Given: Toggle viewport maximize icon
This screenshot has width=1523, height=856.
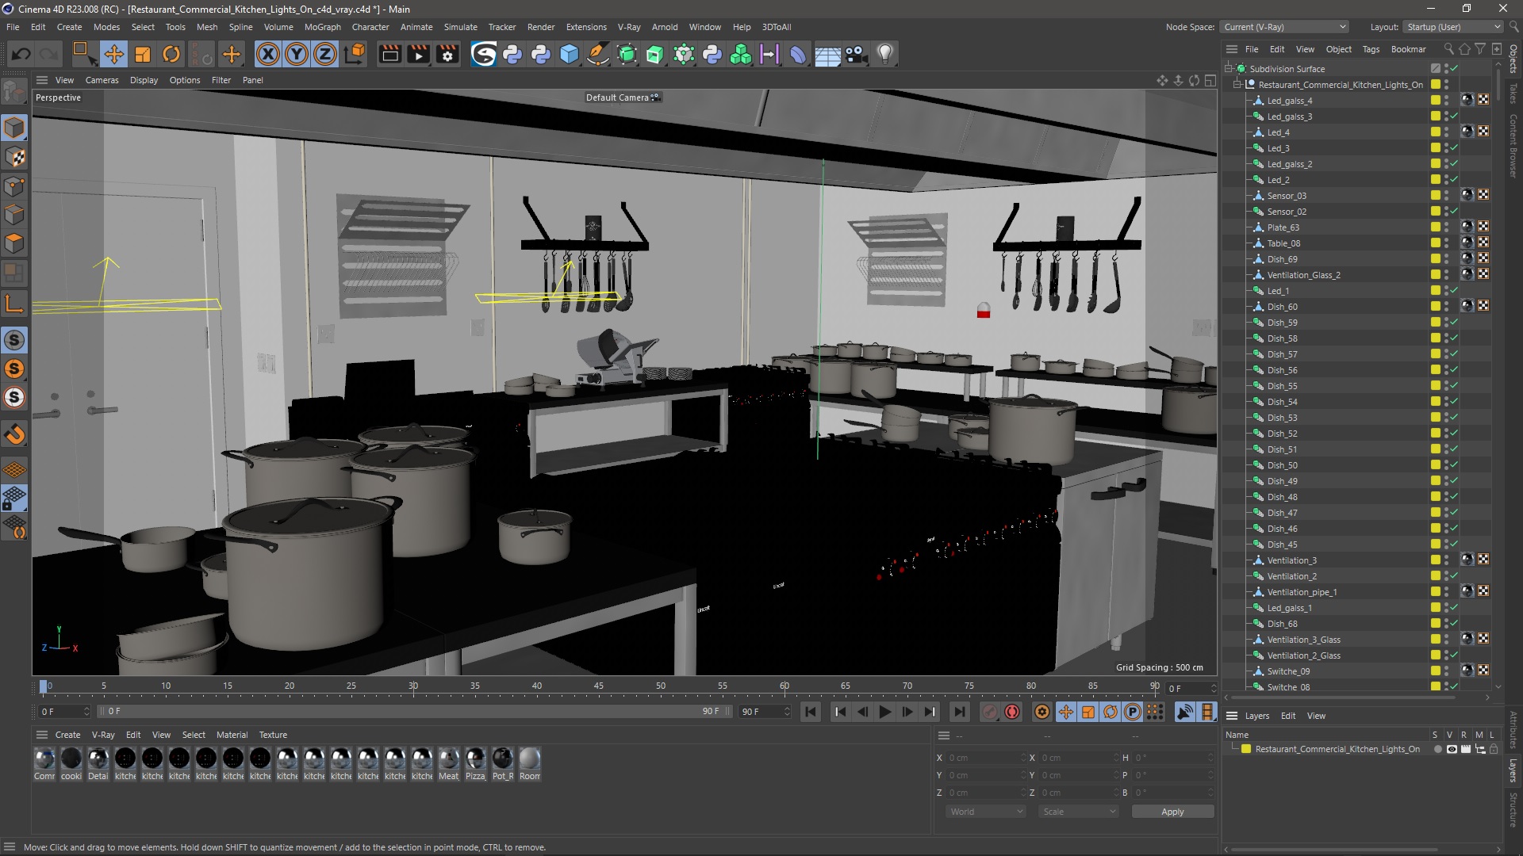Looking at the screenshot, I should (1210, 80).
